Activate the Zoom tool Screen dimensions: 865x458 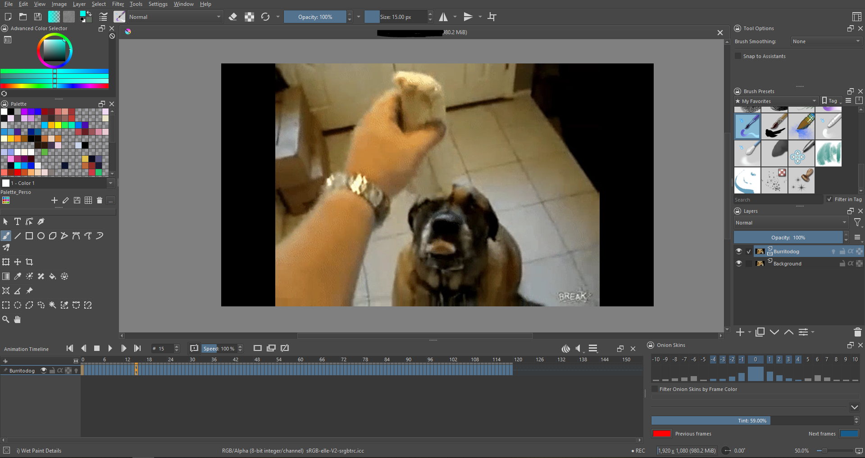pyautogui.click(x=6, y=319)
